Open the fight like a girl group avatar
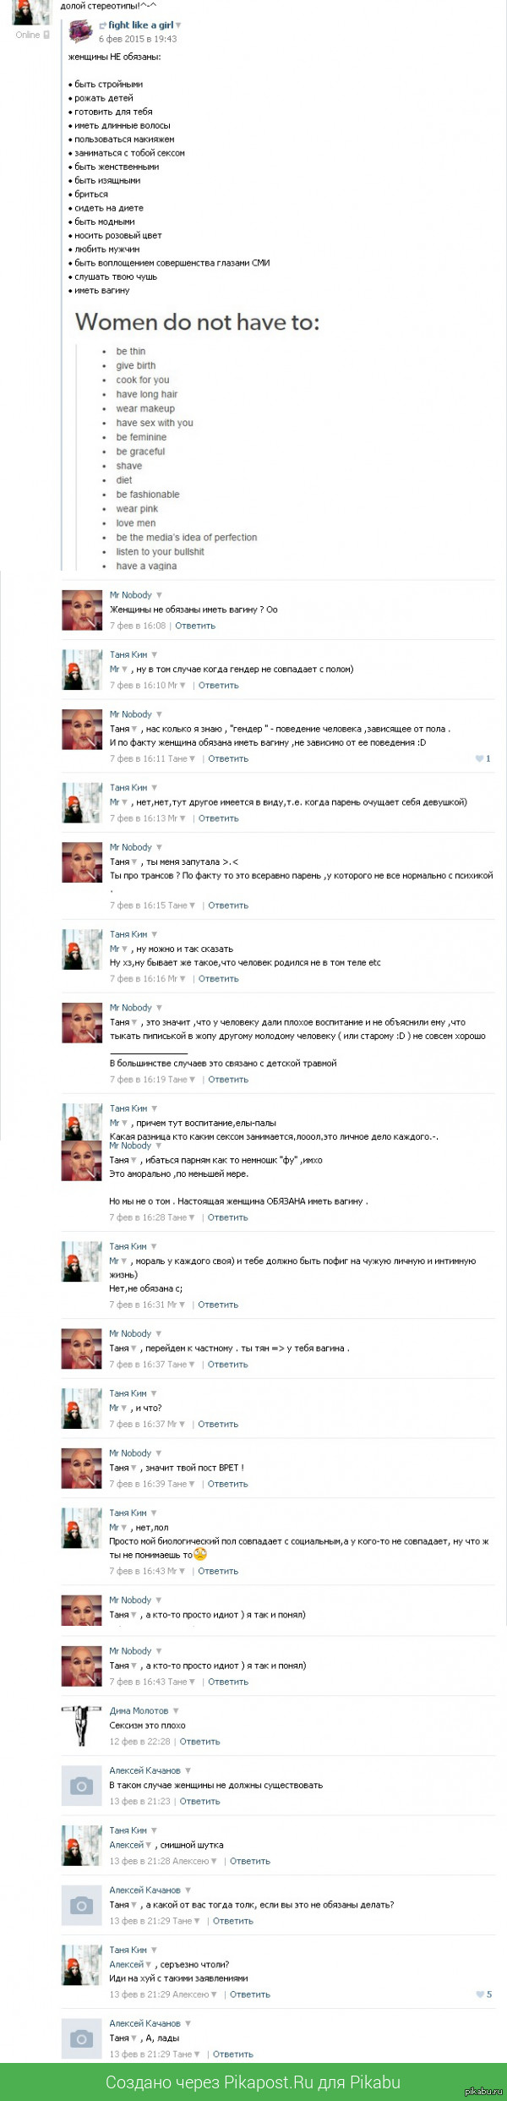507x2101 pixels. (x=80, y=32)
